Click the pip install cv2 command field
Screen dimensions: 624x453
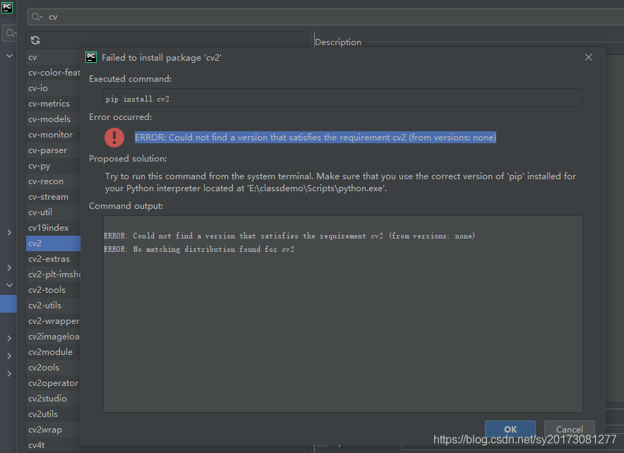tap(344, 97)
